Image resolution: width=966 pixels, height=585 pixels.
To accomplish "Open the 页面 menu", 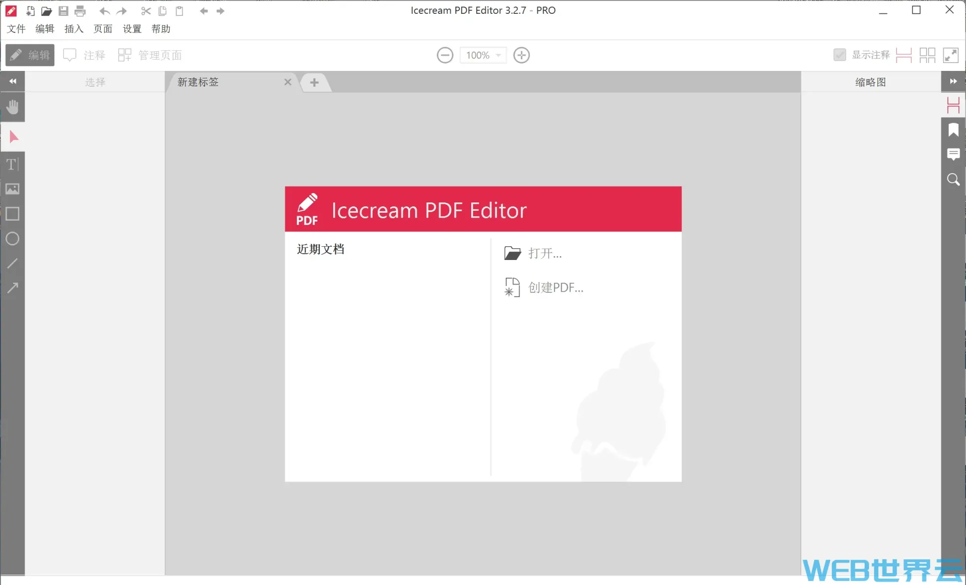I will pos(103,29).
